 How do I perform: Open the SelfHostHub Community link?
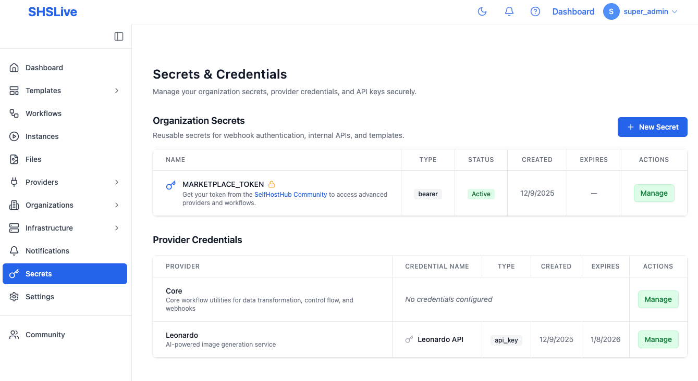coord(290,194)
